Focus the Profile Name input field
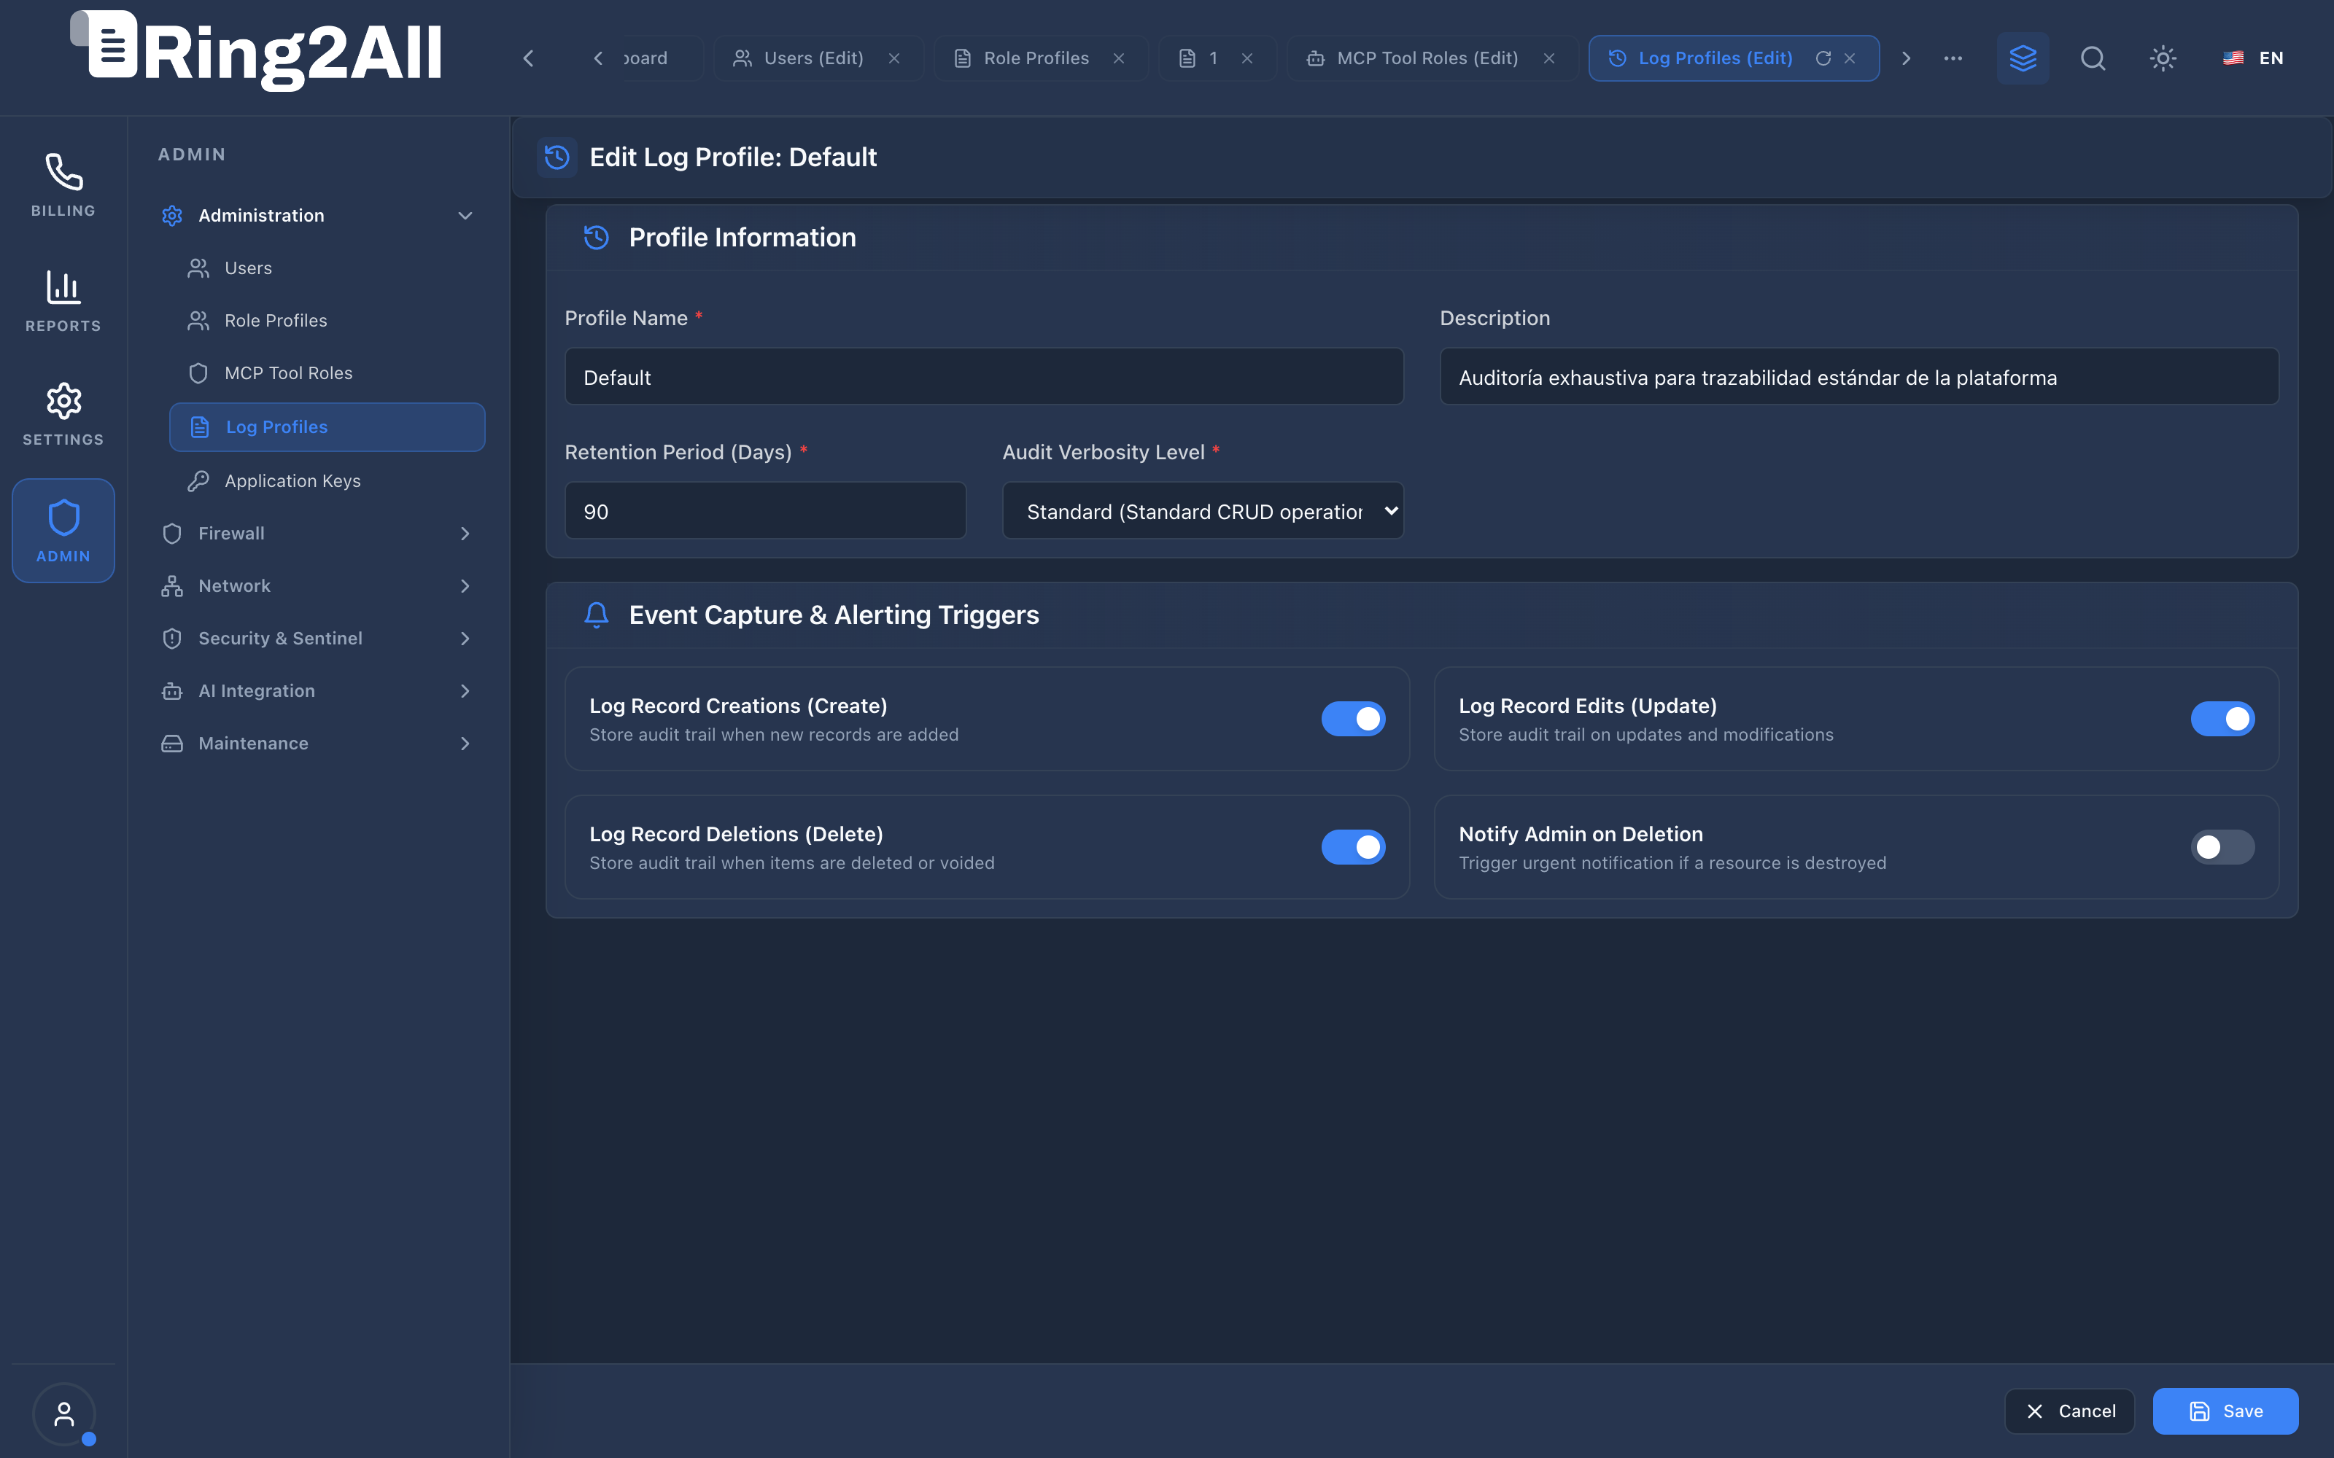 [984, 376]
